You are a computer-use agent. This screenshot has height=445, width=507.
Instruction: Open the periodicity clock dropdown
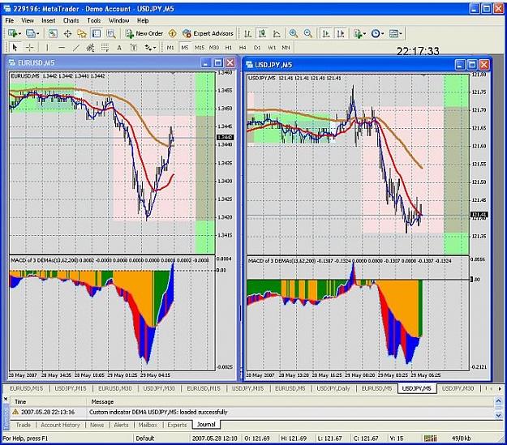(x=383, y=33)
